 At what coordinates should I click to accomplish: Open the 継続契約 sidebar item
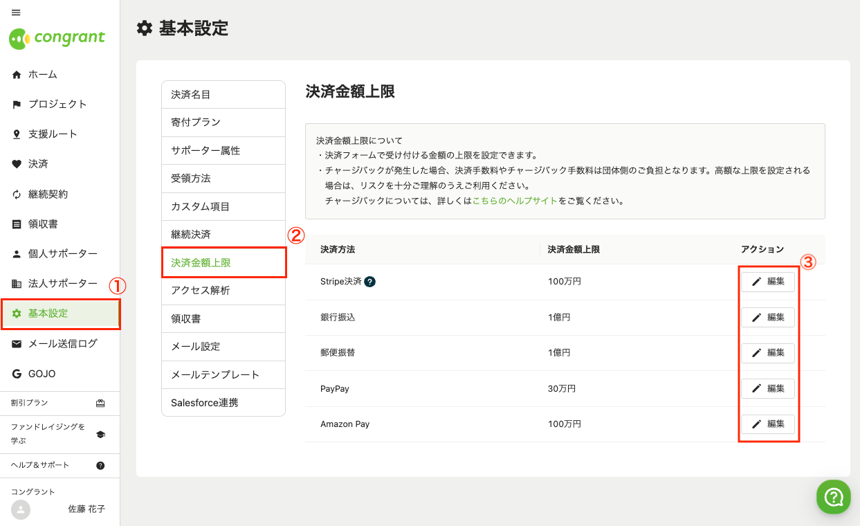point(48,194)
